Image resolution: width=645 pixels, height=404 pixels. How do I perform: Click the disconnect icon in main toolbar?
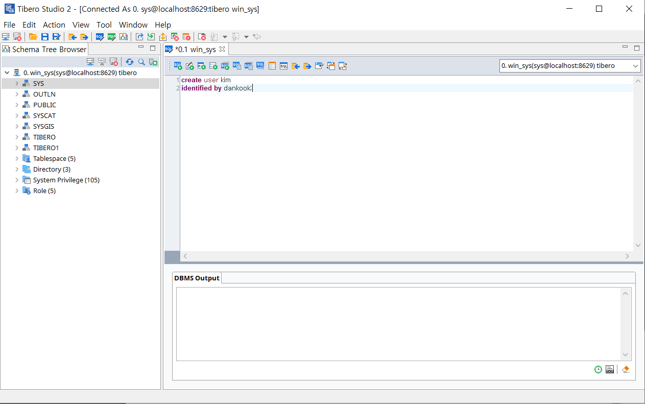[17, 37]
